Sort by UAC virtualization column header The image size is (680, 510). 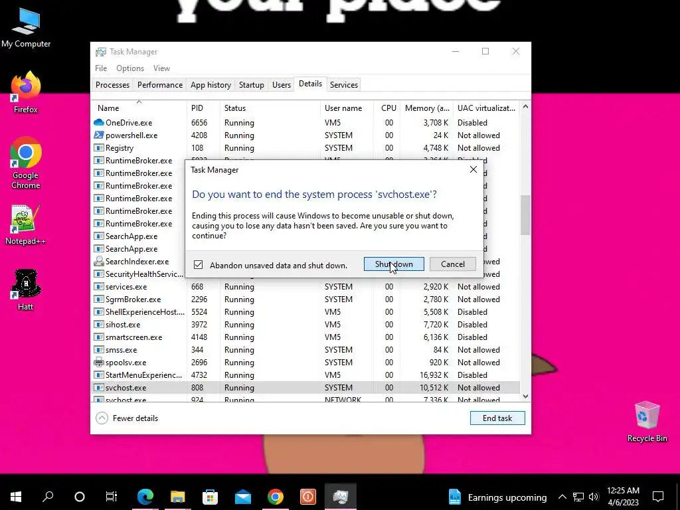coord(486,108)
